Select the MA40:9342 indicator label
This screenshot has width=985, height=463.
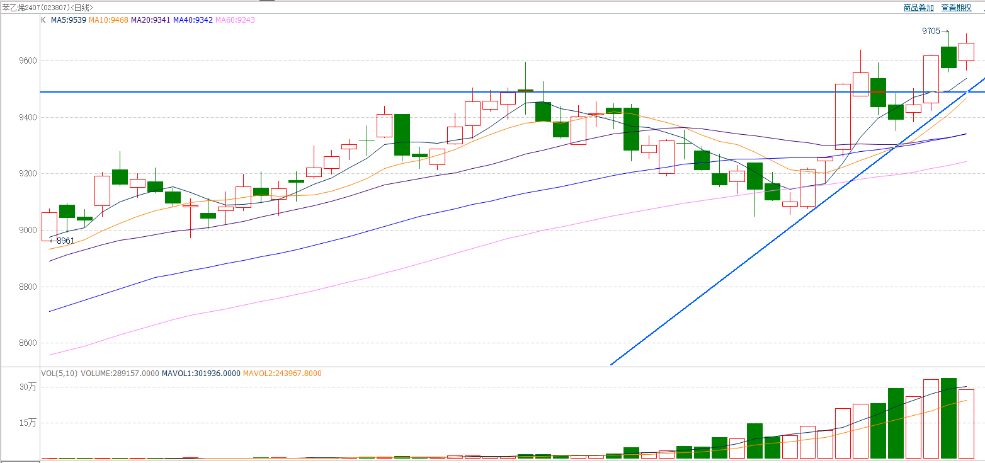[193, 20]
